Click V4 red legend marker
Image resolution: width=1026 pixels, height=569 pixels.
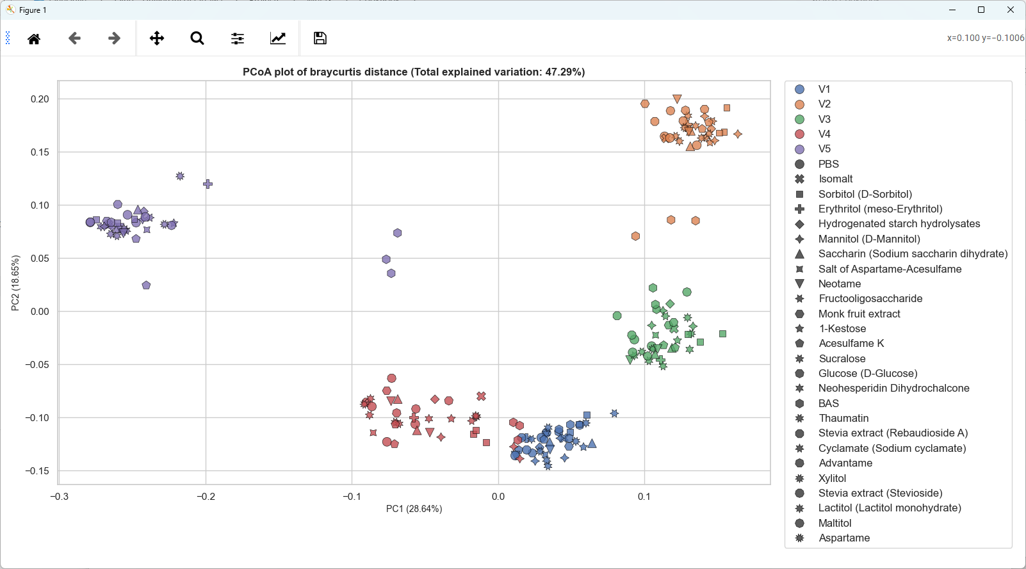799,134
